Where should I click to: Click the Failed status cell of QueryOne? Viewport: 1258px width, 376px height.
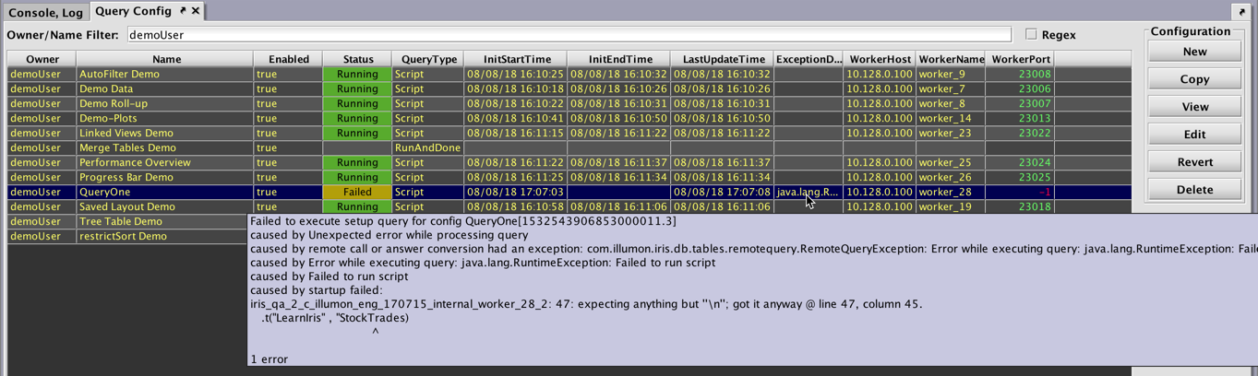point(356,192)
